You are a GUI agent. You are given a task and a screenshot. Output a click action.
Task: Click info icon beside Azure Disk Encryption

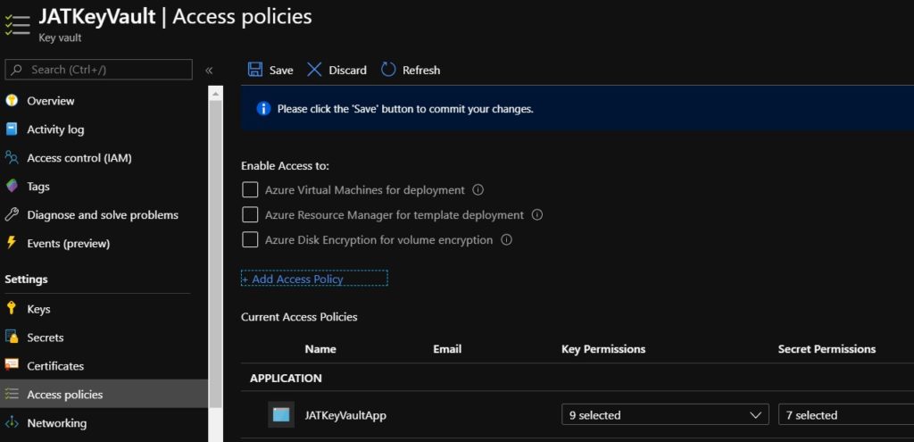click(x=507, y=239)
